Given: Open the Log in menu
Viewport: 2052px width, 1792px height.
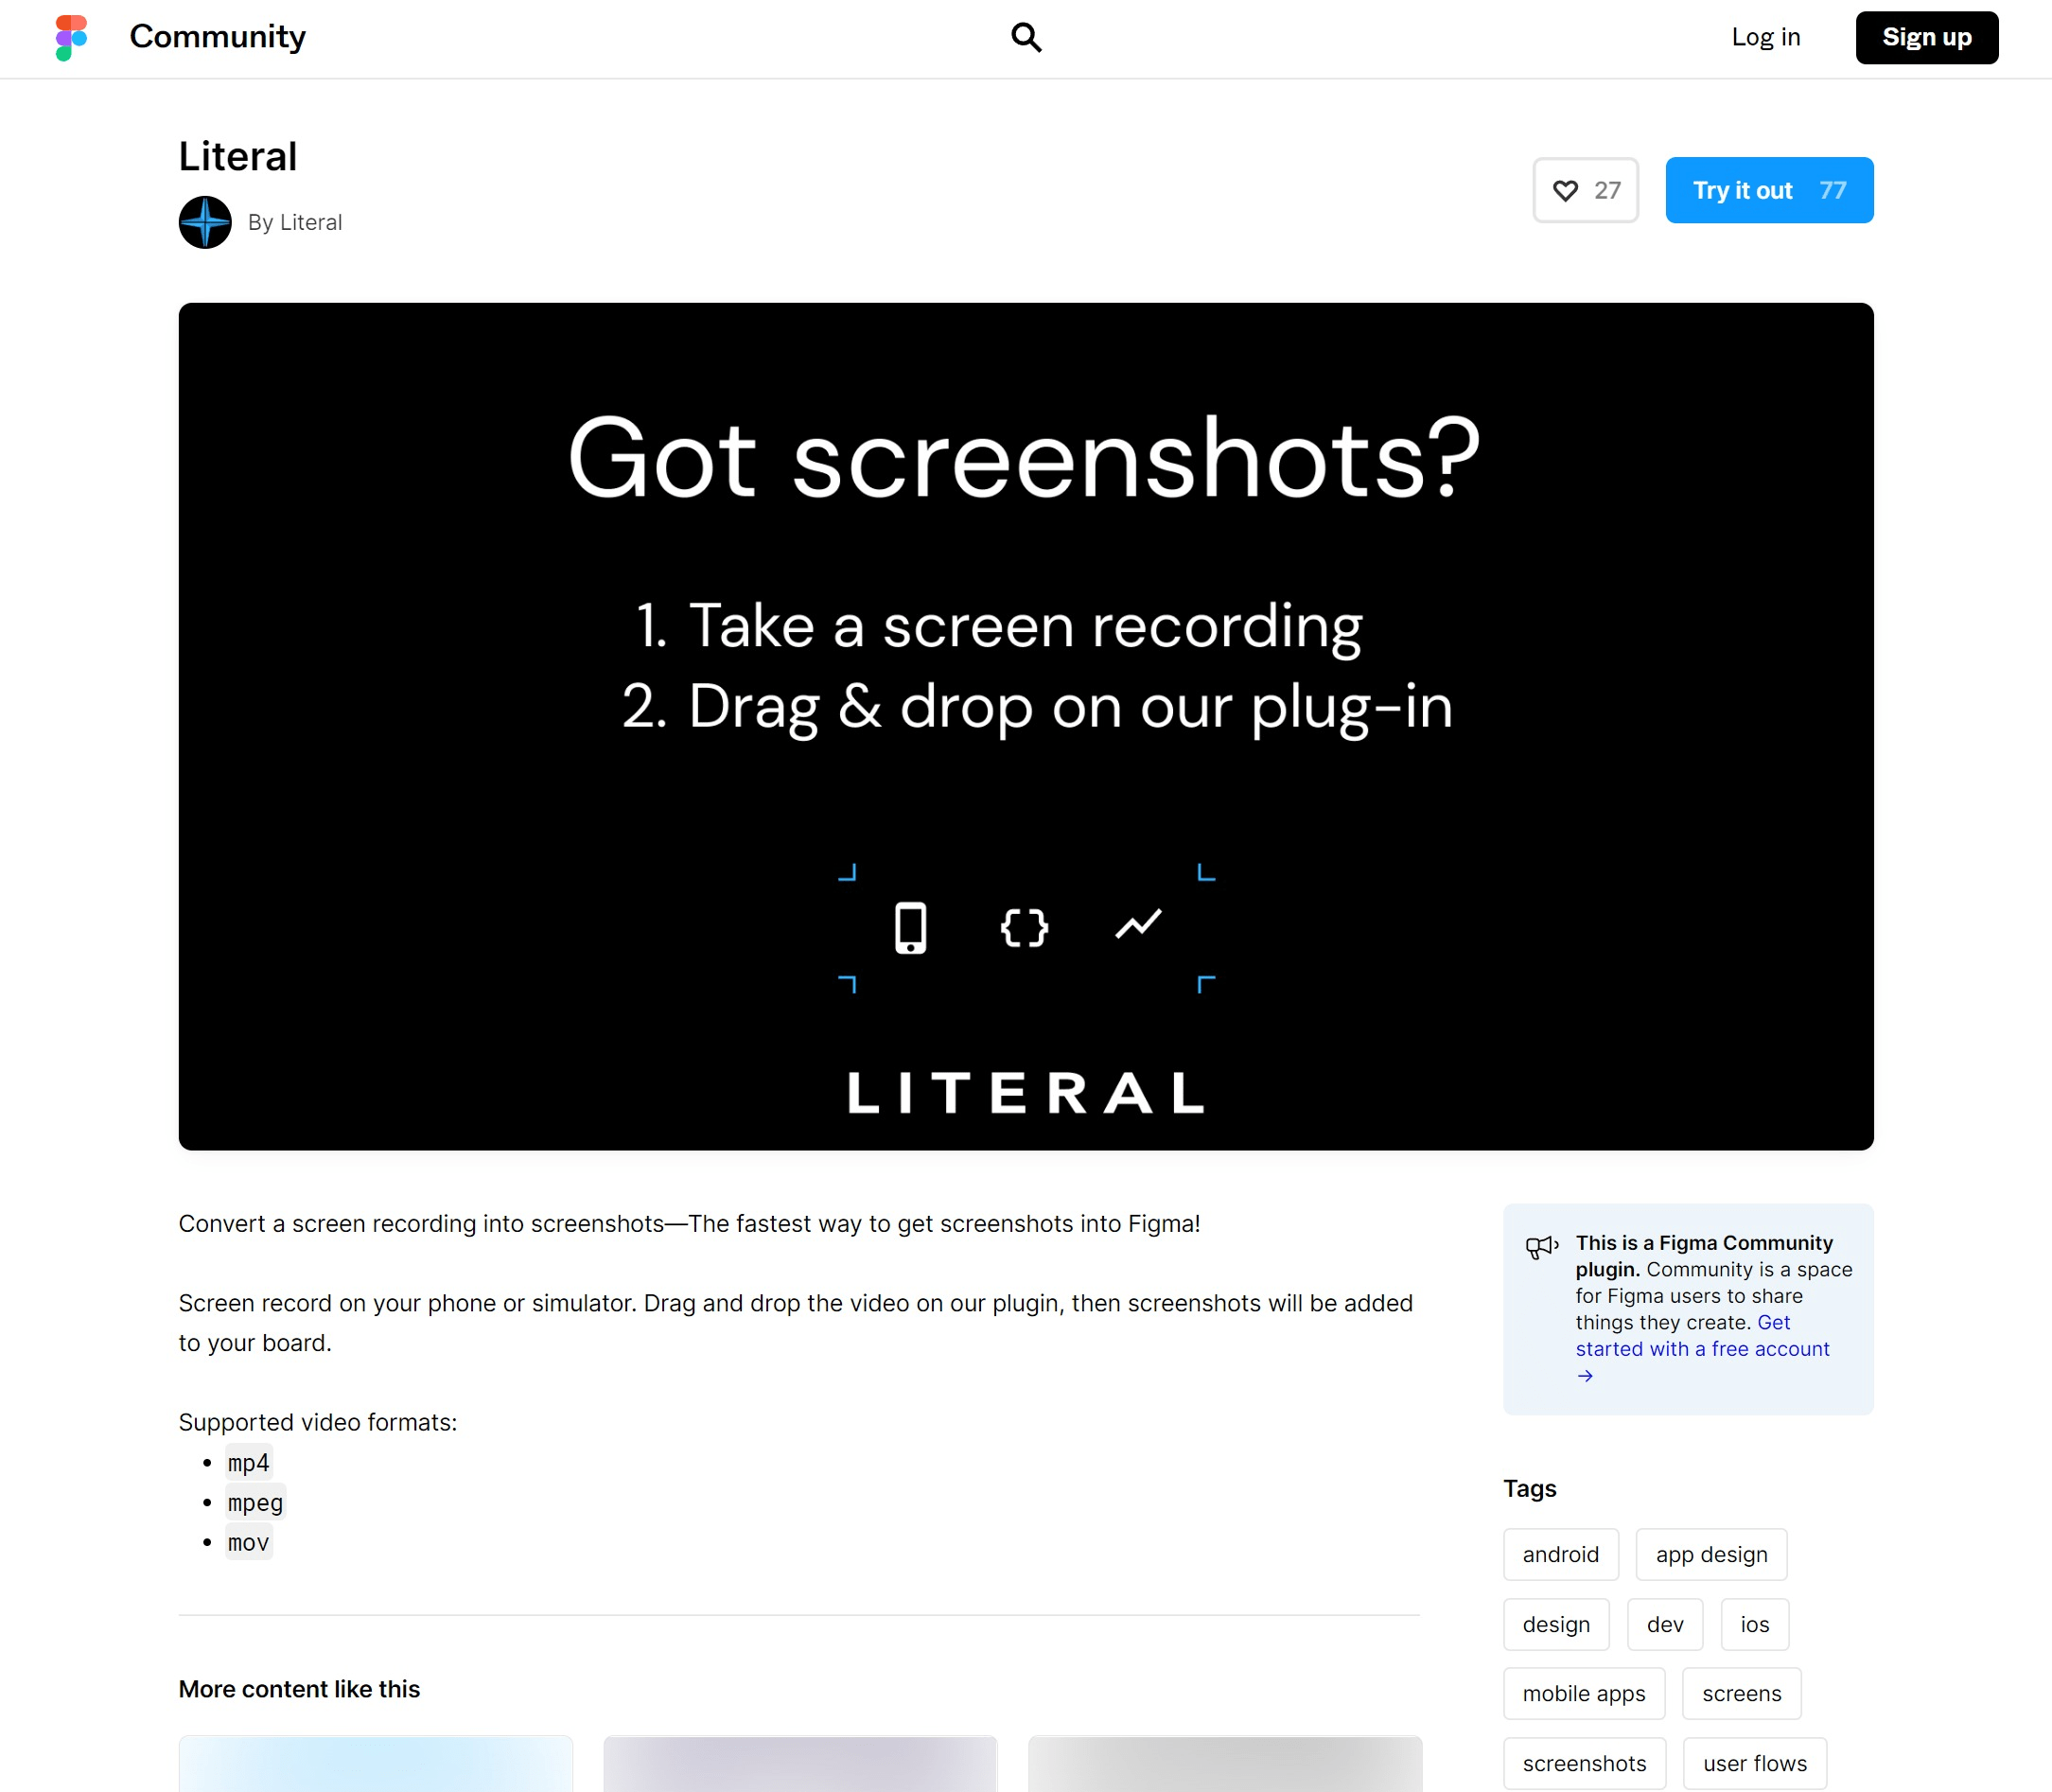Looking at the screenshot, I should [1764, 37].
